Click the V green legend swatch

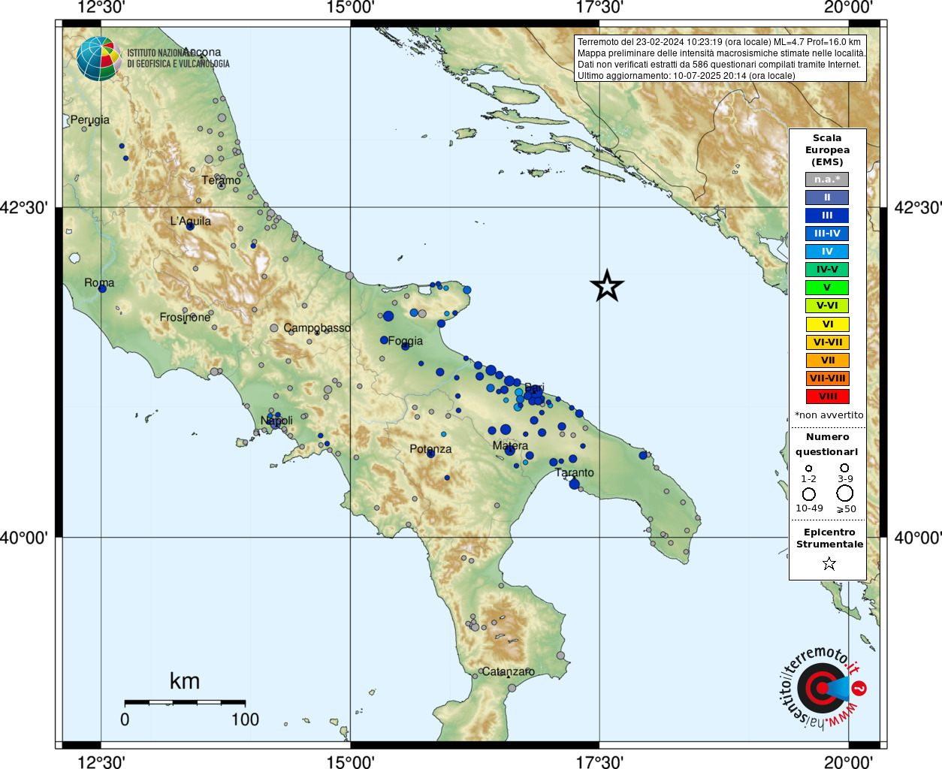(x=827, y=288)
